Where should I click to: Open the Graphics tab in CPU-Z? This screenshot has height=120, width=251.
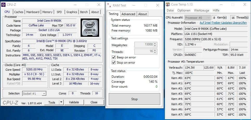[72, 12]
